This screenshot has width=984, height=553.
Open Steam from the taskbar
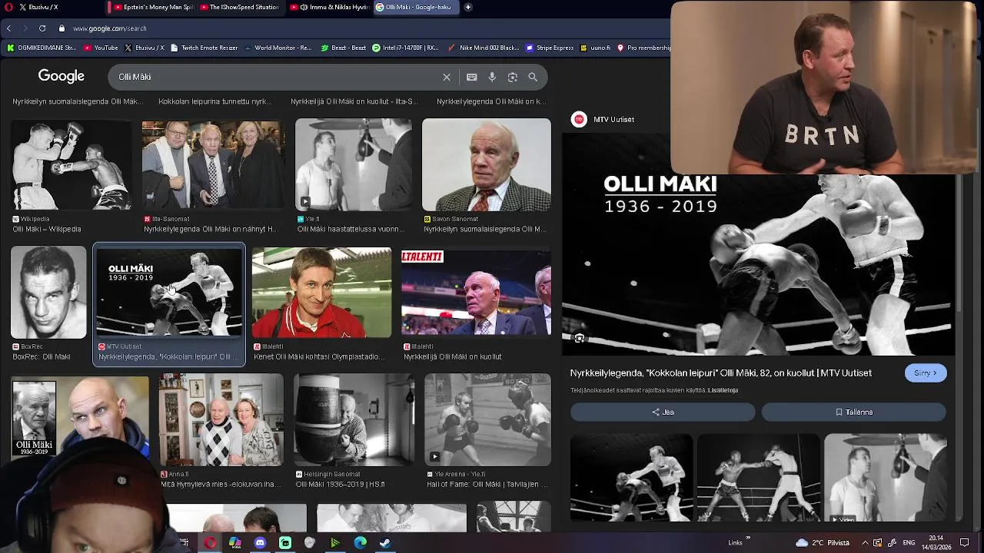pyautogui.click(x=385, y=543)
